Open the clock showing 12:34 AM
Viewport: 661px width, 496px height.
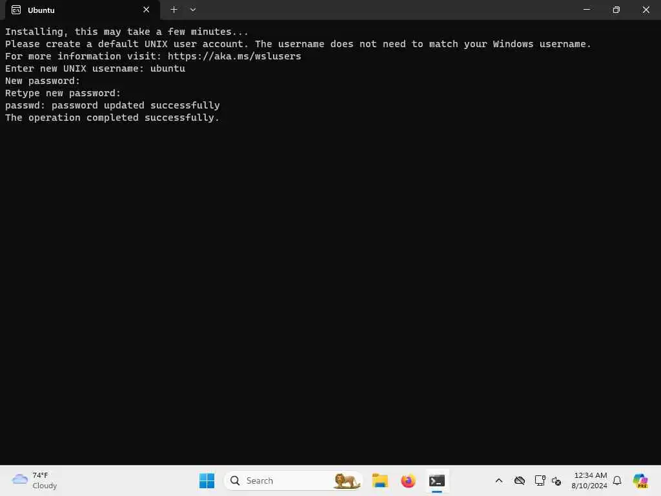pos(589,480)
